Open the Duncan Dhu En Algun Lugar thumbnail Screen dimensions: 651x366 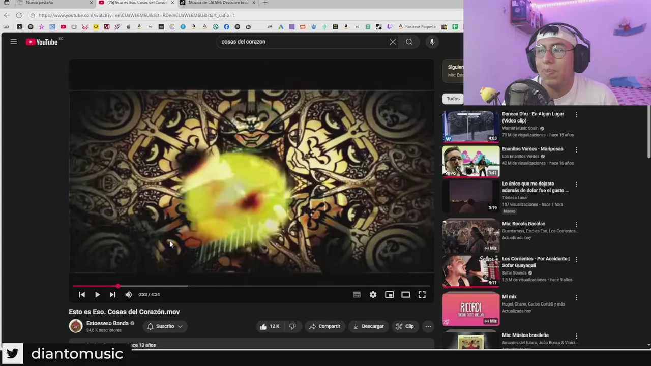[471, 127]
